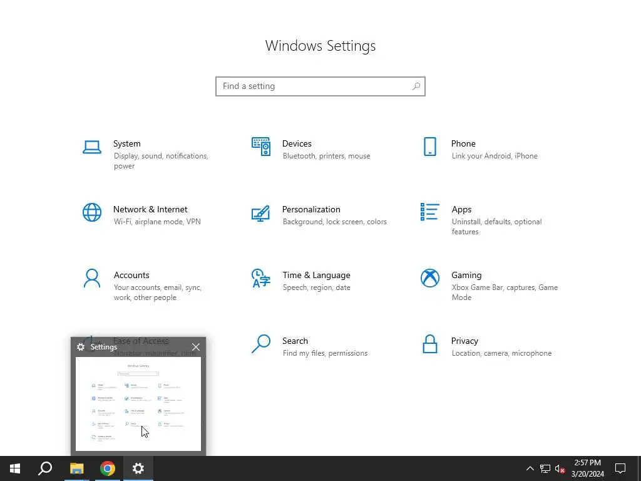The width and height of the screenshot is (641, 481).
Task: Open Network & Internet settings link
Action: pyautogui.click(x=150, y=209)
